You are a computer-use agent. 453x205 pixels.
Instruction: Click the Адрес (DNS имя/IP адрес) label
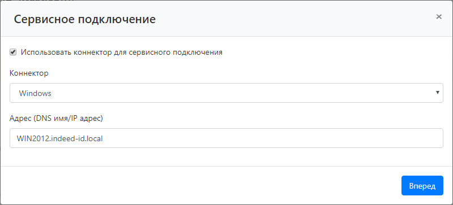[x=56, y=118]
